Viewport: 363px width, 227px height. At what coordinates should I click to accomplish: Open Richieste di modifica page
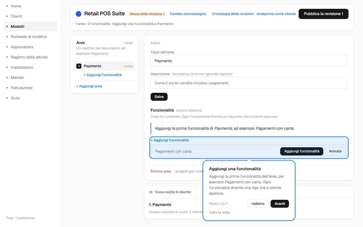pos(30,37)
